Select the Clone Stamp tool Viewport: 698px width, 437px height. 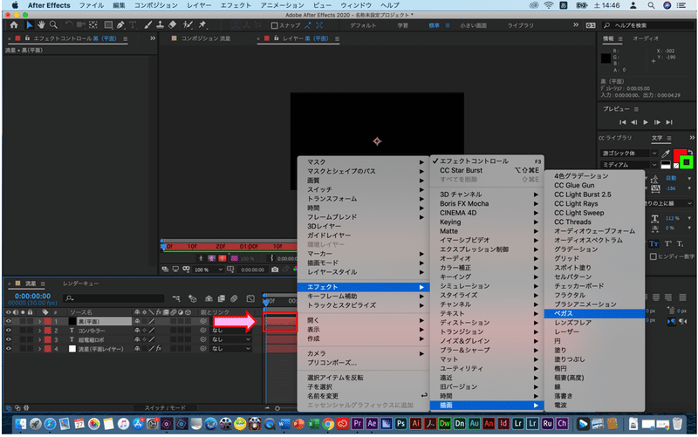pos(160,25)
